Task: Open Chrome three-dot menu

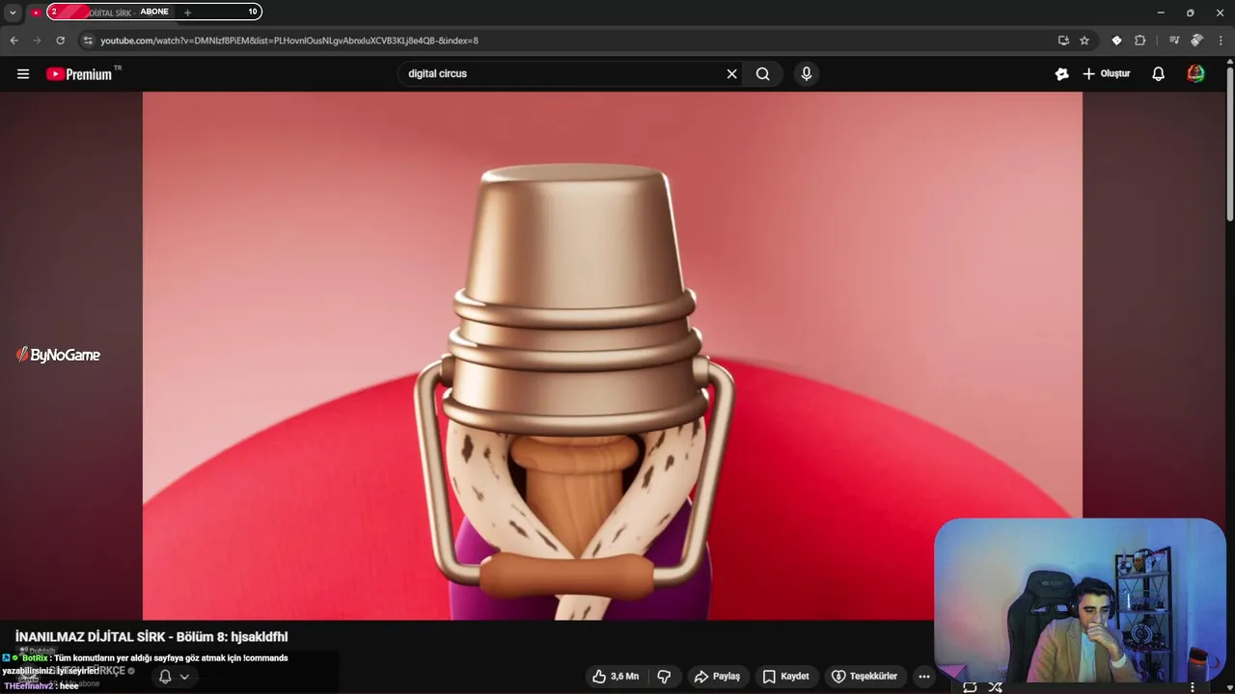Action: (1221, 40)
